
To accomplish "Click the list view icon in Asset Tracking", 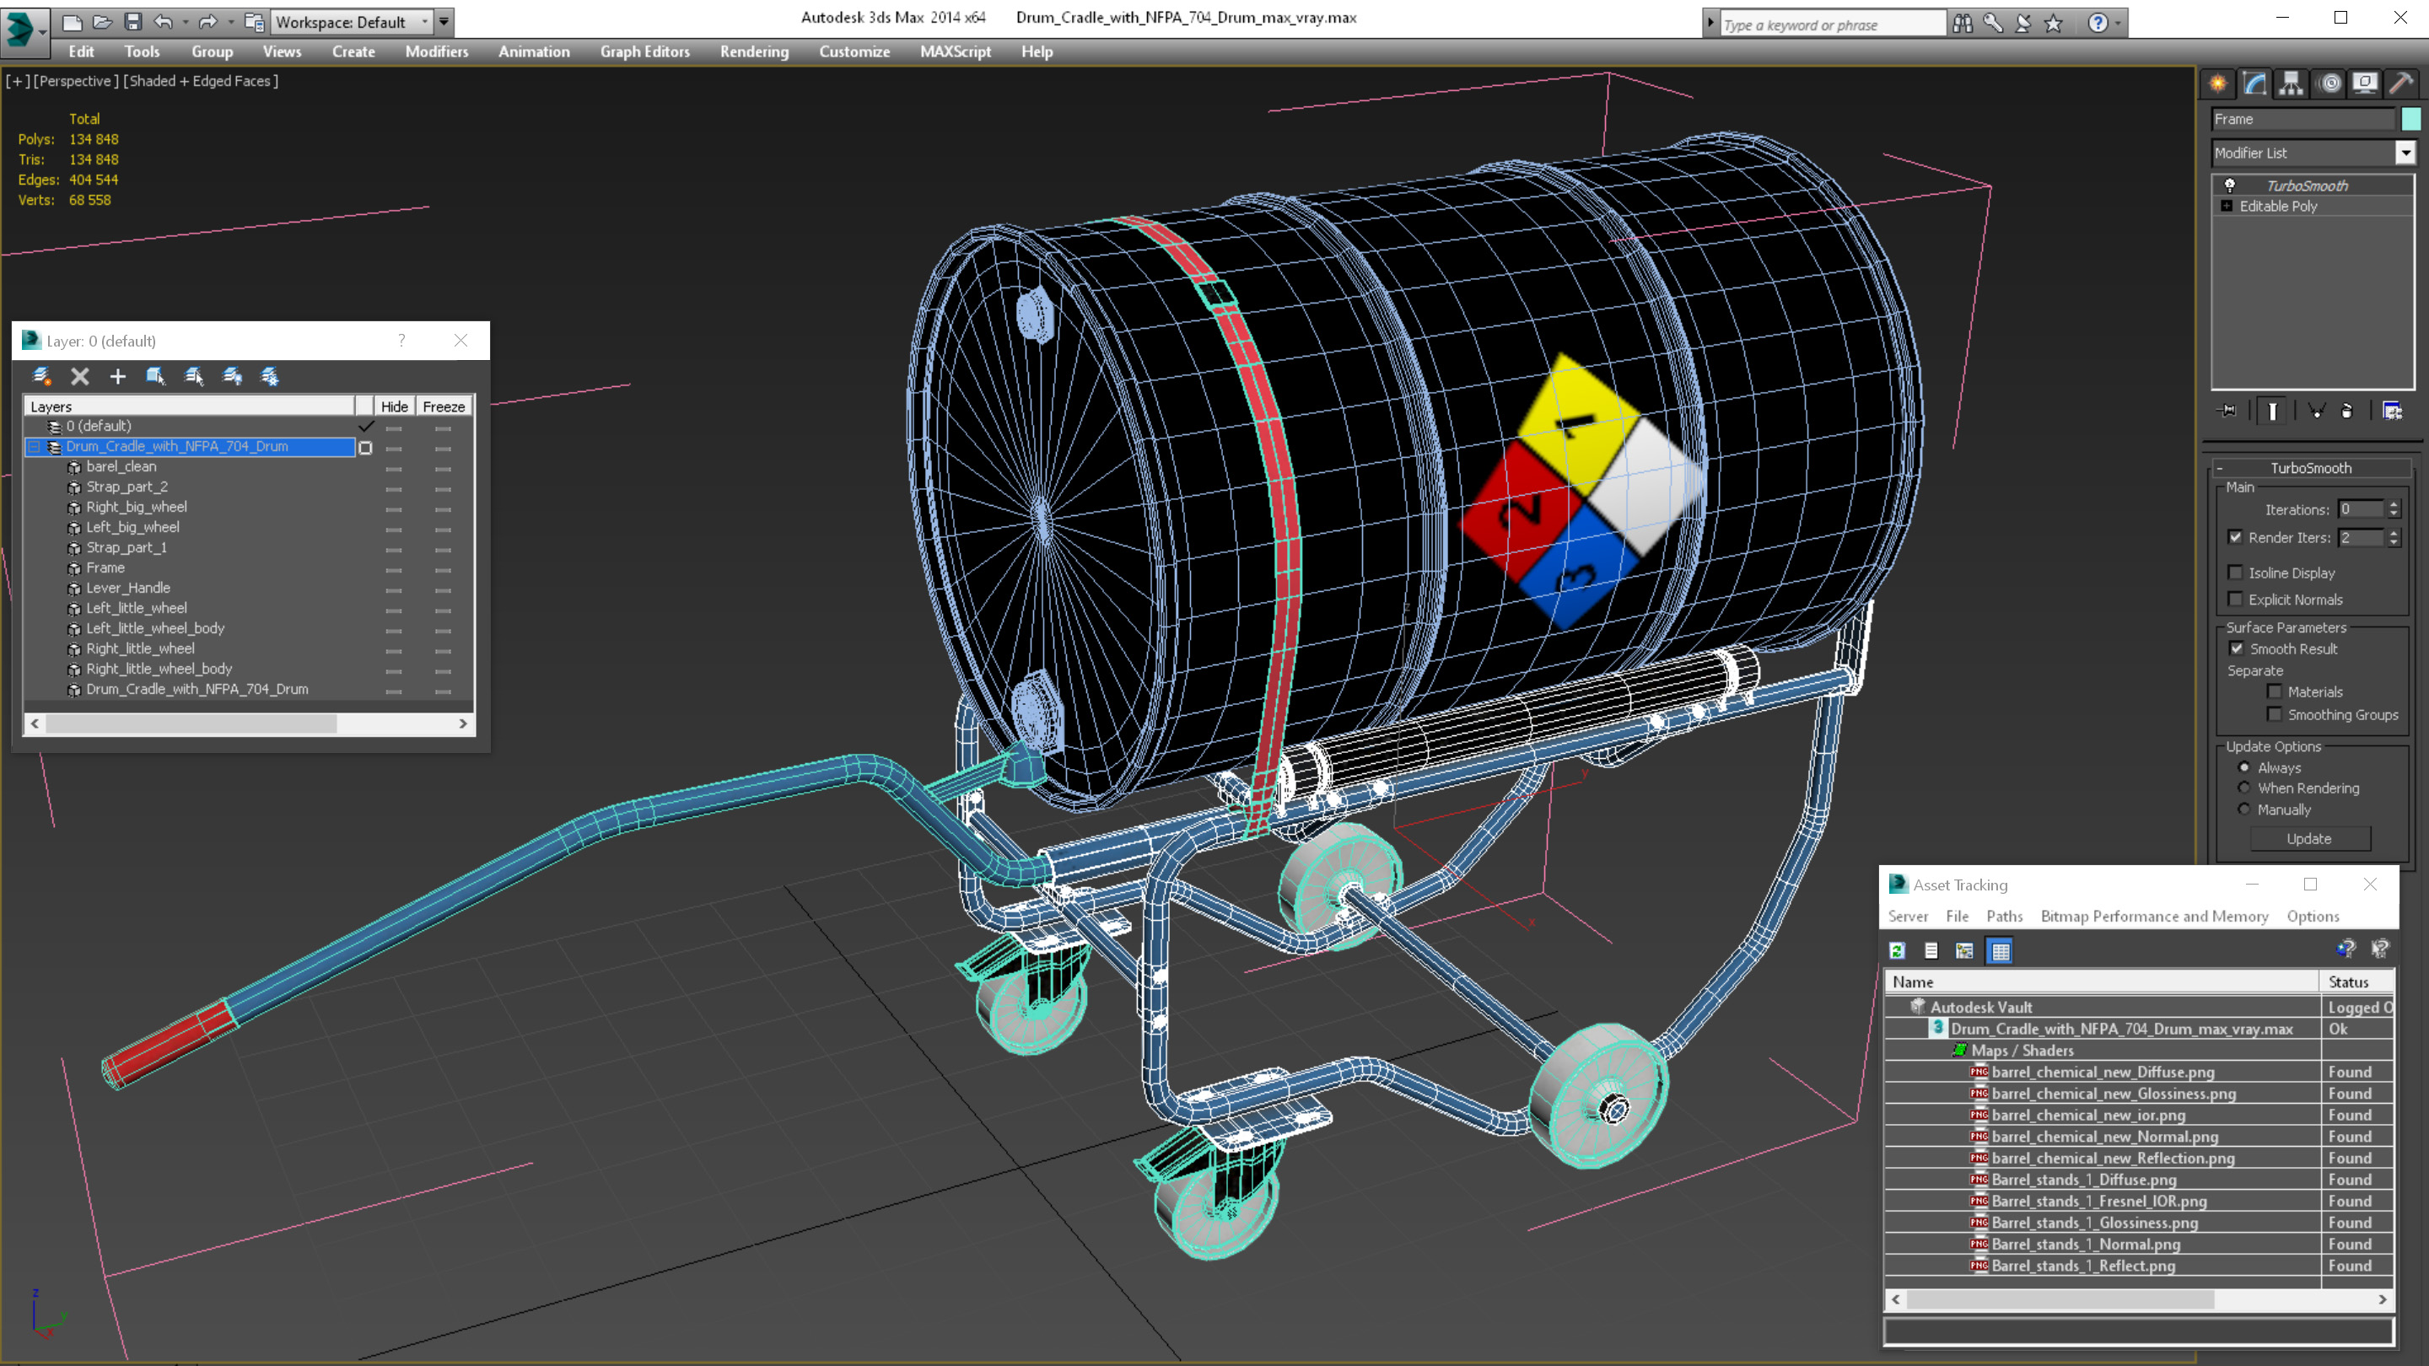I will [x=1931, y=950].
